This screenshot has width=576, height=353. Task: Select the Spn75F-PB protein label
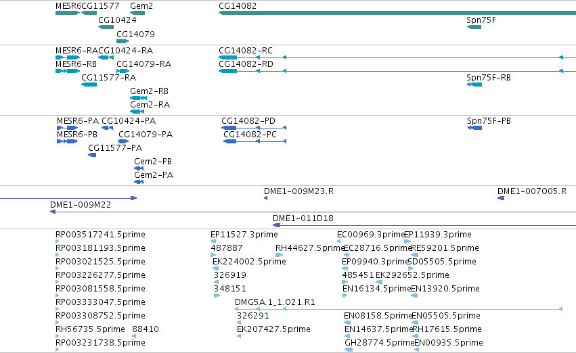point(489,121)
